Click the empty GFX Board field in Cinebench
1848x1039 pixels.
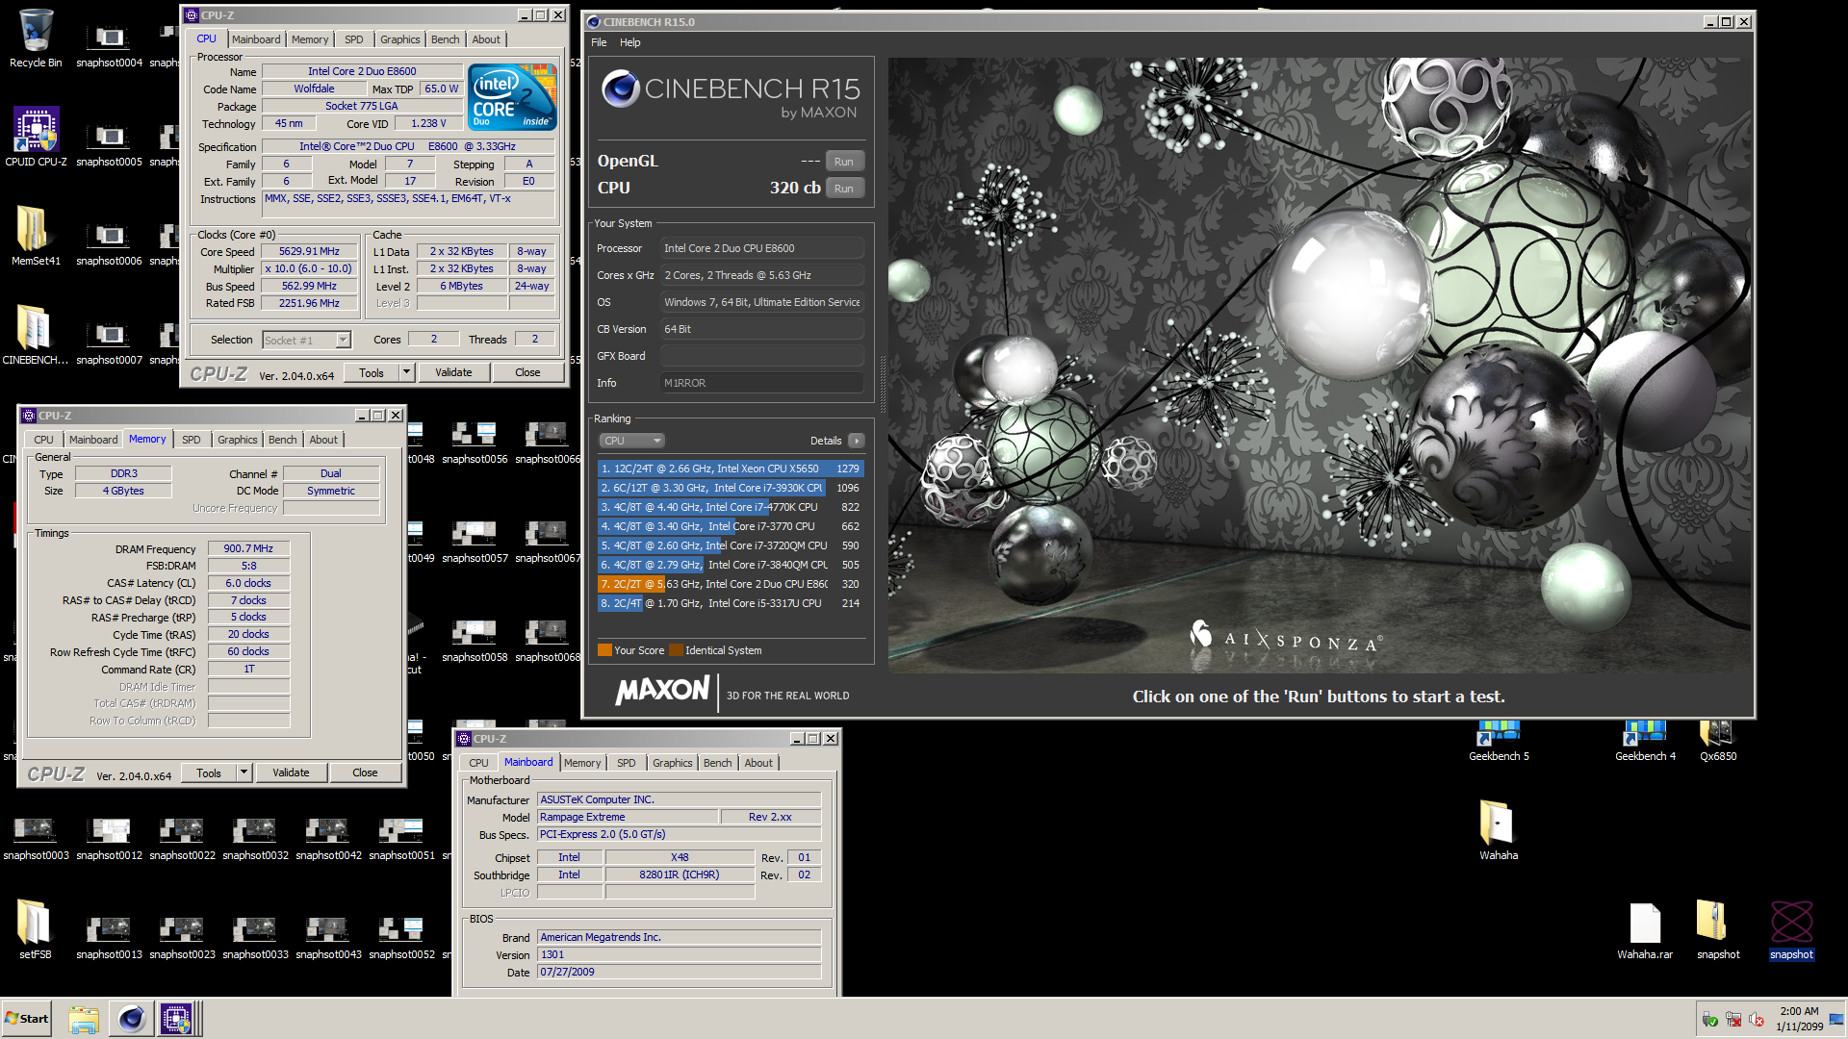pos(762,356)
